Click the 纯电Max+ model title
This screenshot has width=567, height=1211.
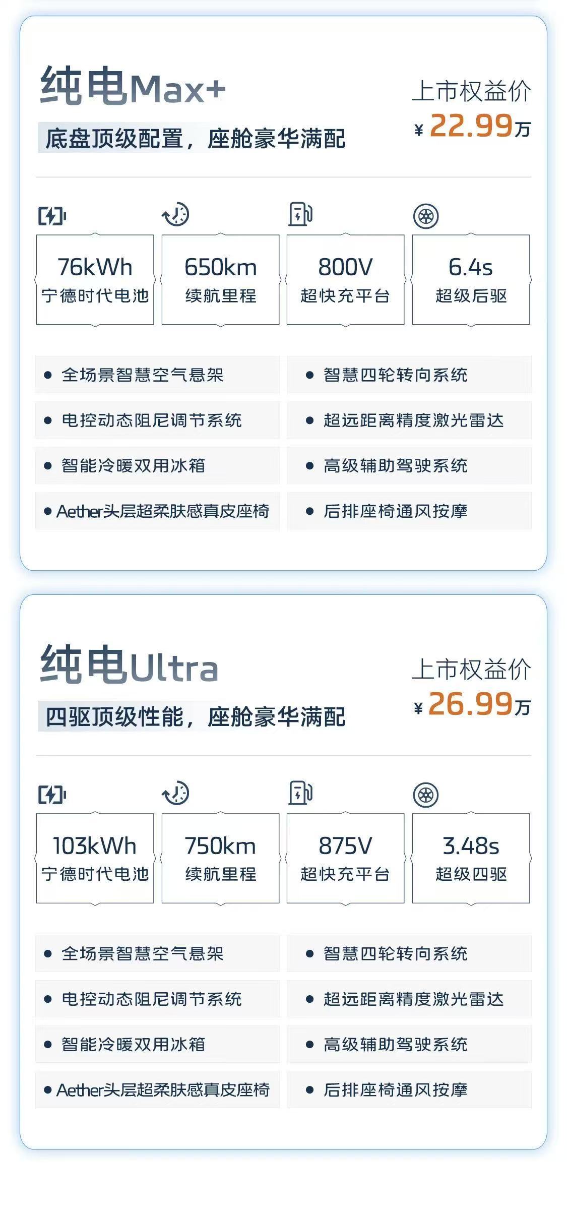point(133,87)
